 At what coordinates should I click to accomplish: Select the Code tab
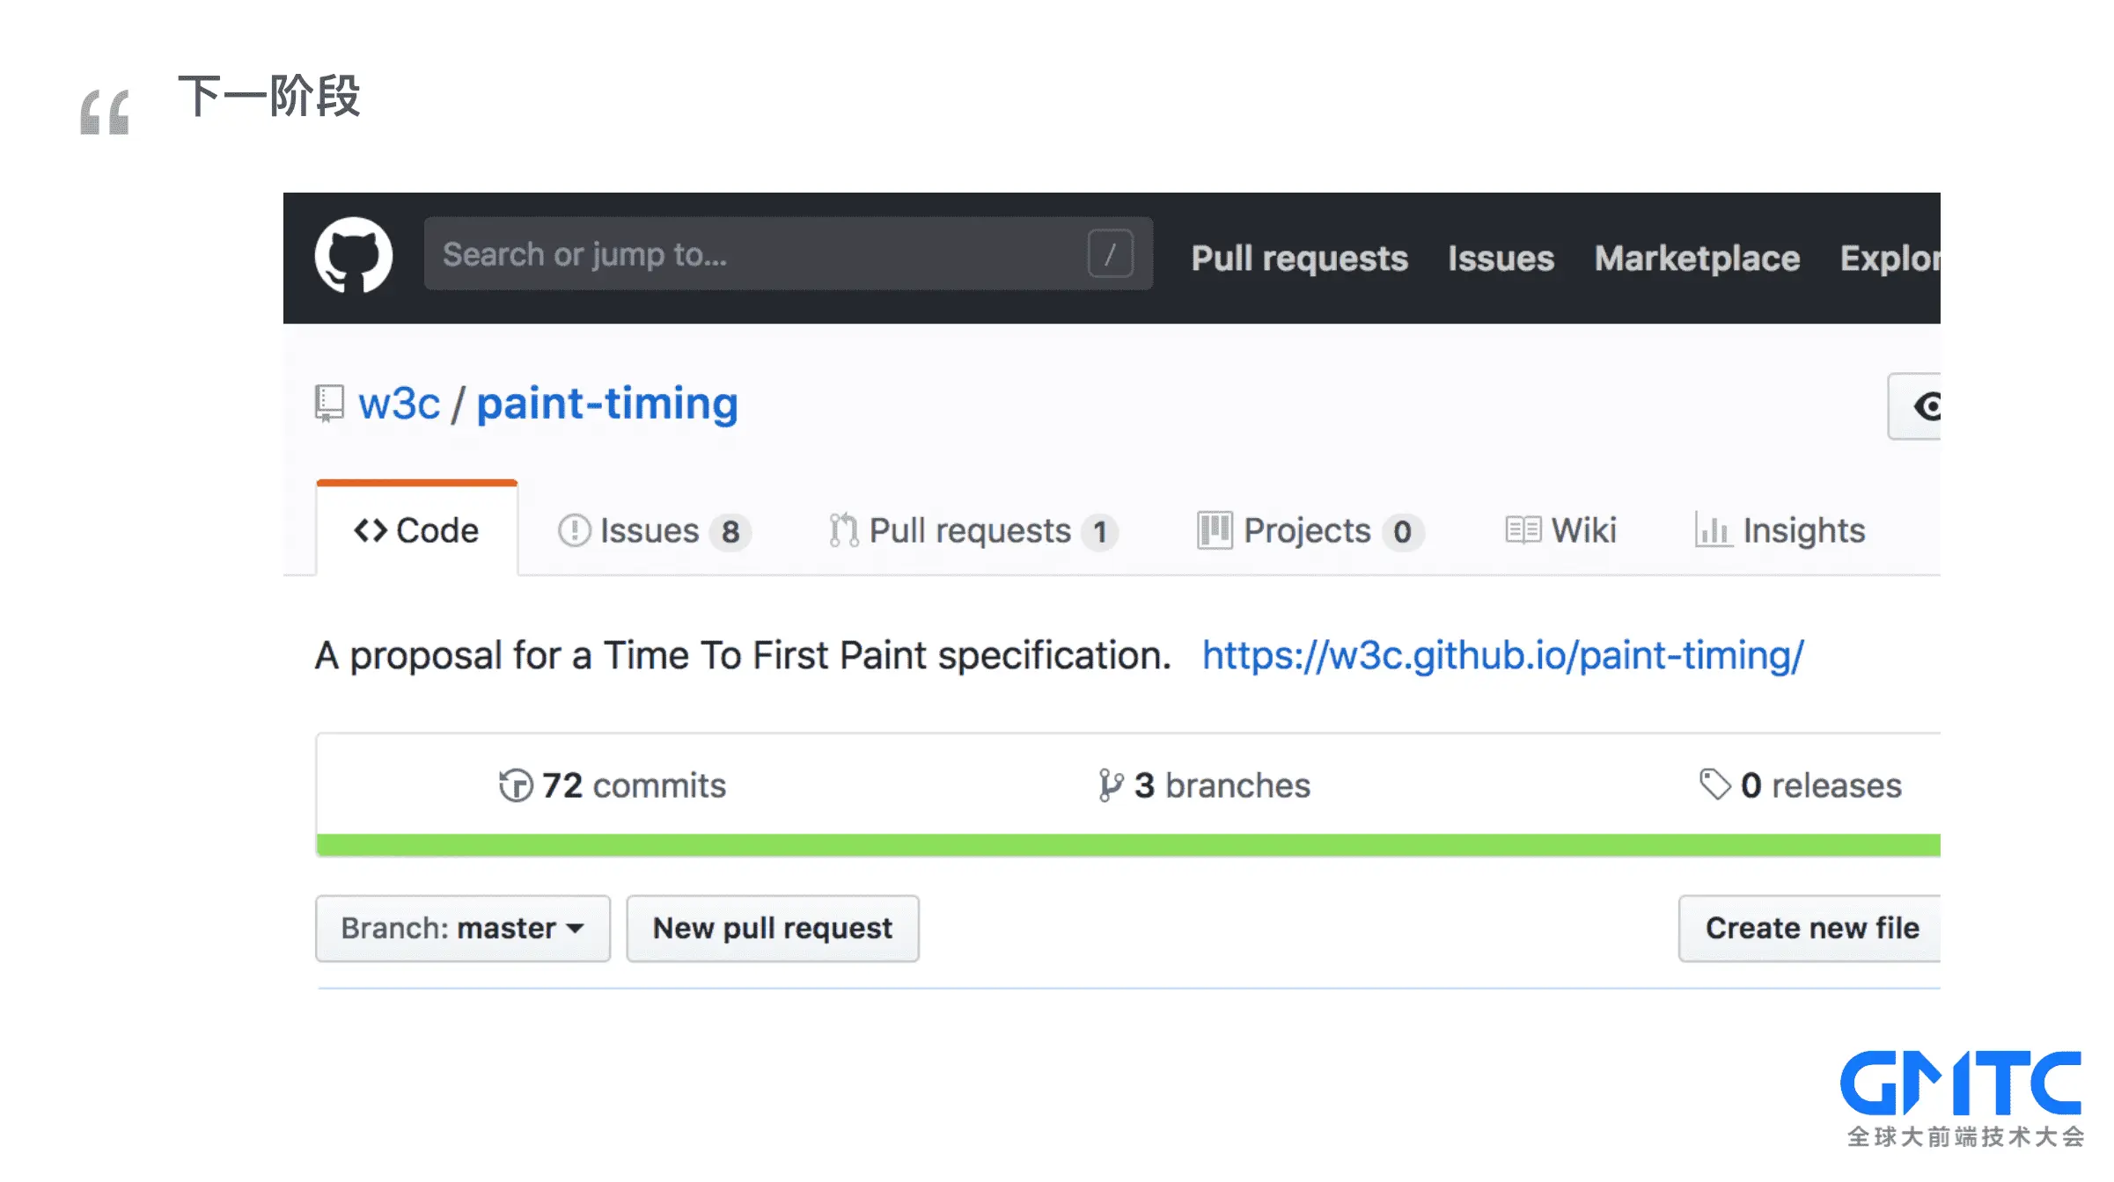click(417, 530)
